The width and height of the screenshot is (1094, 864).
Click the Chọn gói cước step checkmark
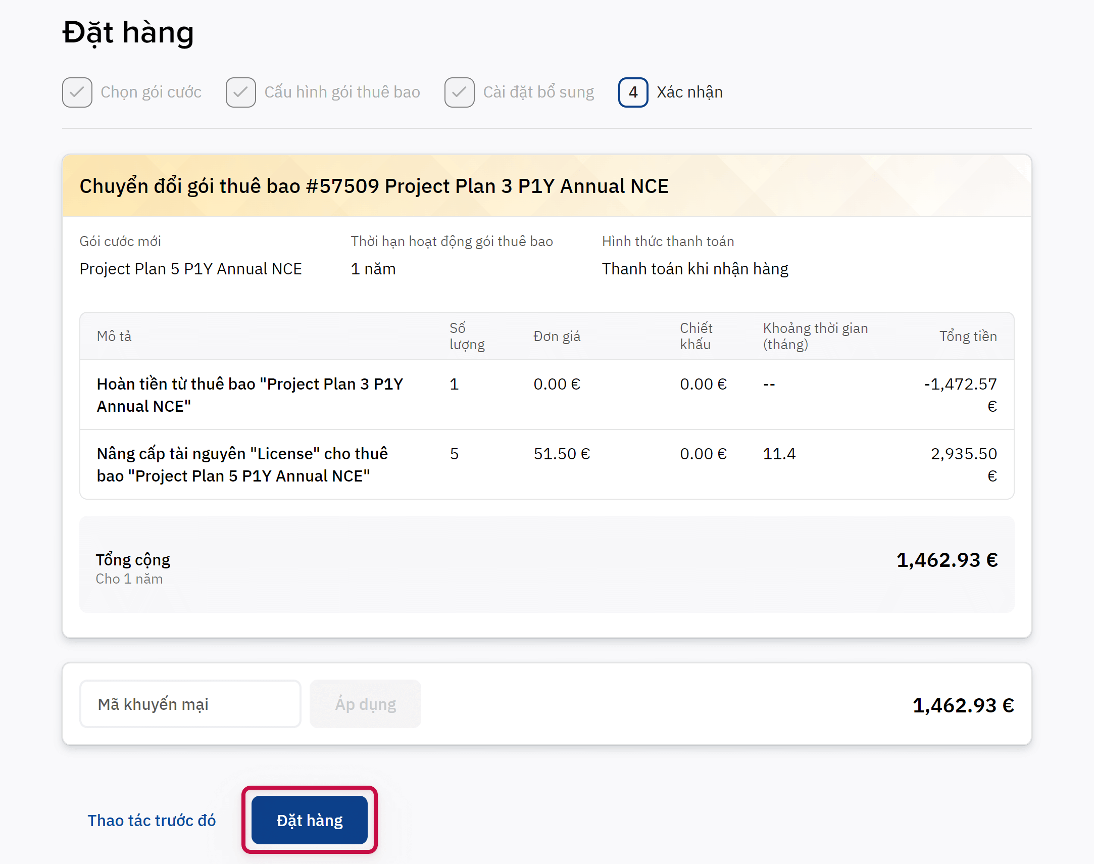coord(77,92)
